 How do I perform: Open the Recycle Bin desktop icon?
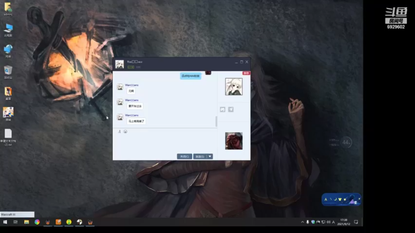pos(8,72)
